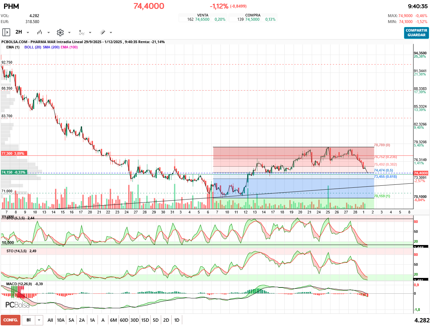Toggle the BOLL (20) indicator
The height and width of the screenshot is (327, 434).
pyautogui.click(x=33, y=47)
